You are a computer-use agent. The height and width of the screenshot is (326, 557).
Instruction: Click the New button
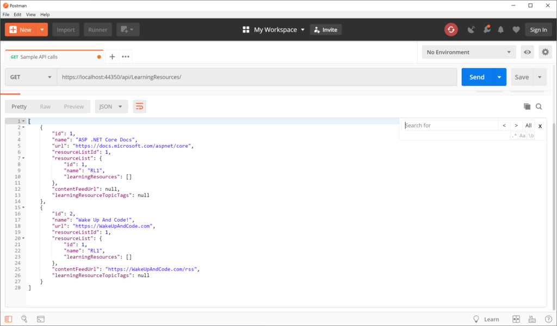tap(21, 30)
